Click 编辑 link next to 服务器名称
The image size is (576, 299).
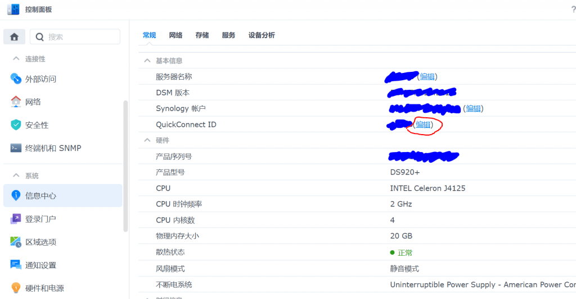427,77
